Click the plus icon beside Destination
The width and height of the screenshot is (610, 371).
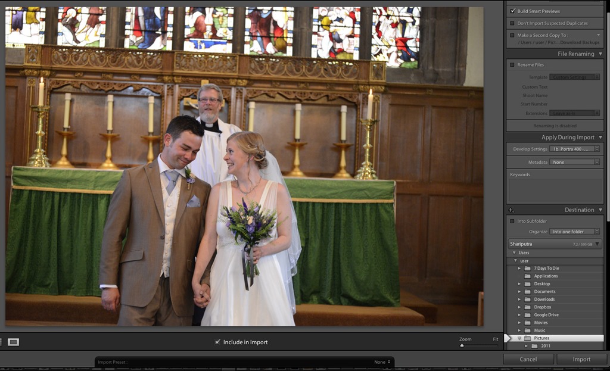pyautogui.click(x=511, y=210)
